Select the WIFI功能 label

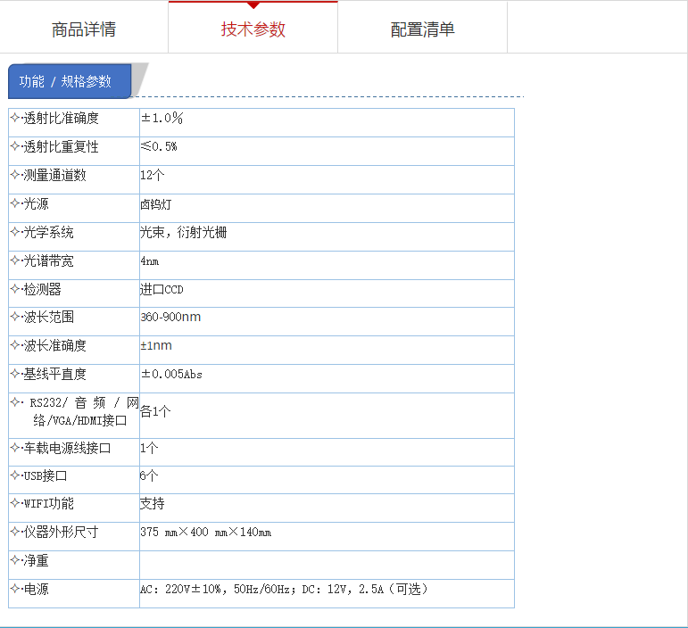[x=48, y=503]
